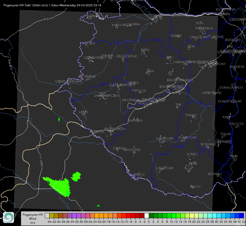Click the TATABANYA city label
This screenshot has height=226, width=246.
coord(204,28)
